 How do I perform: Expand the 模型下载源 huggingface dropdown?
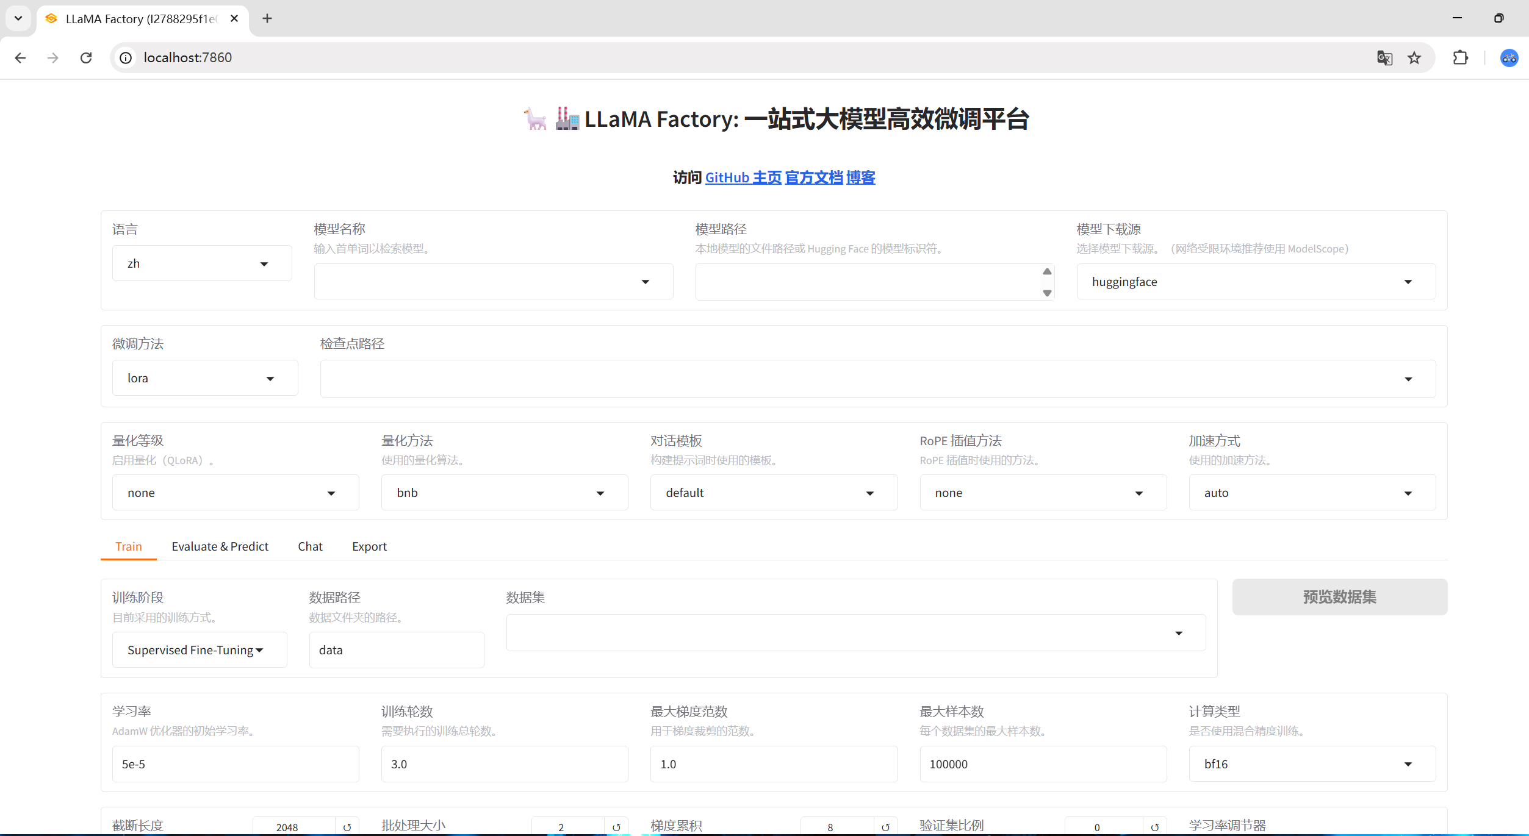[1255, 282]
